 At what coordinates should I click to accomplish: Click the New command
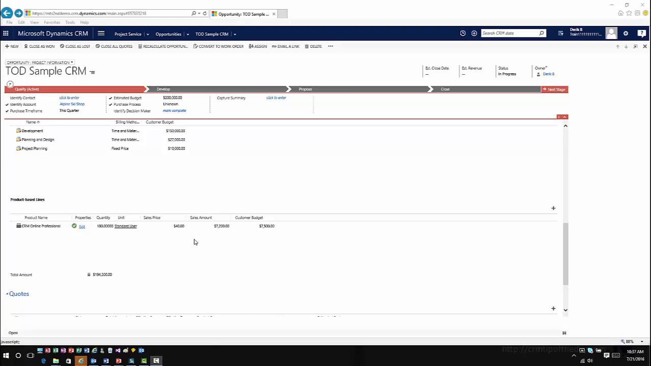tap(12, 46)
